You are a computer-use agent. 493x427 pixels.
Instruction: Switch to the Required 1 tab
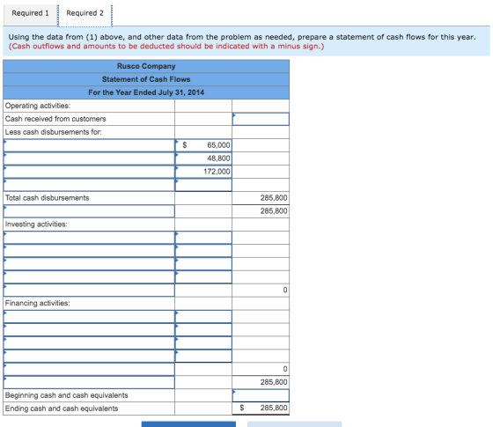[30, 13]
